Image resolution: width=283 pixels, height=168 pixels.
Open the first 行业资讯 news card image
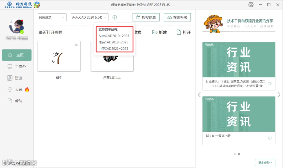[239, 60]
